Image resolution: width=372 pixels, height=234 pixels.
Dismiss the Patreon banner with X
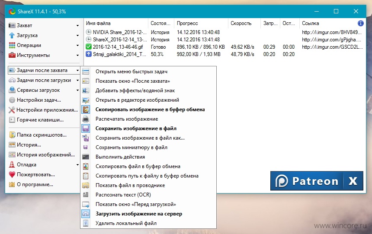(x=353, y=181)
